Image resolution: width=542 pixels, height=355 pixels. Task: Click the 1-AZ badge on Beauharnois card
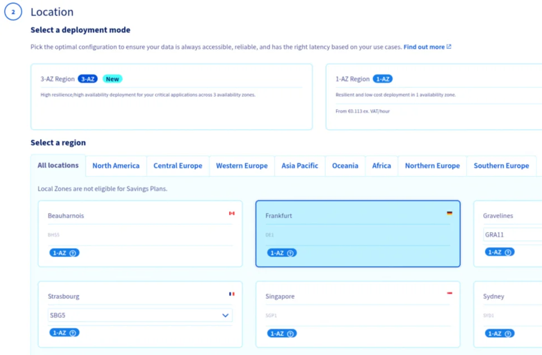click(60, 253)
